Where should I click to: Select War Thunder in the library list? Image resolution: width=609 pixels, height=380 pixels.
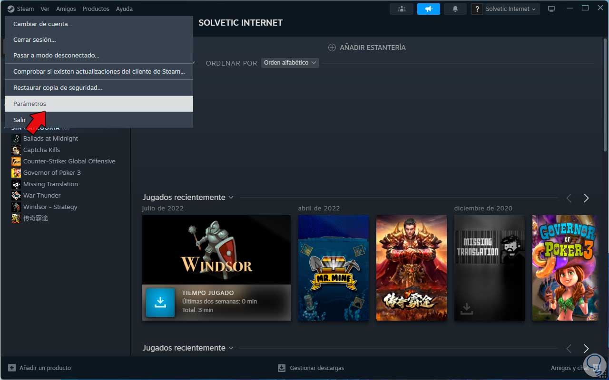[42, 196]
